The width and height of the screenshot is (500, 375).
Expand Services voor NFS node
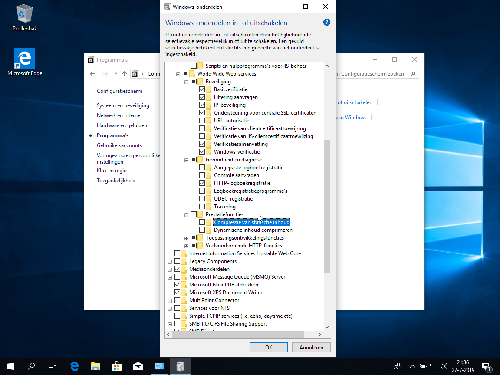pos(170,308)
